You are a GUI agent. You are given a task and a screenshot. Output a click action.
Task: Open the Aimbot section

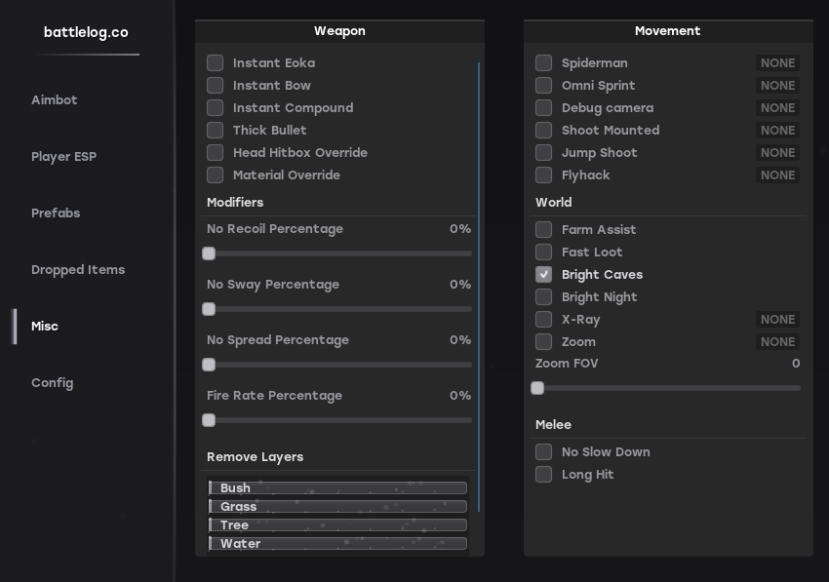point(55,99)
